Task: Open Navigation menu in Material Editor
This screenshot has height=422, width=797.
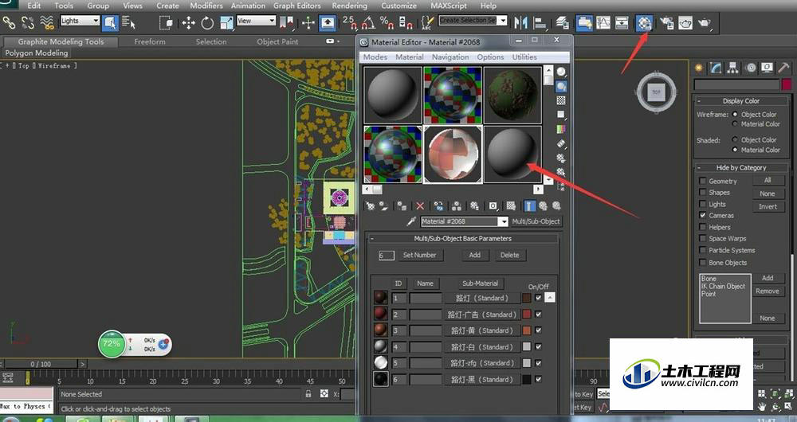Action: point(450,57)
